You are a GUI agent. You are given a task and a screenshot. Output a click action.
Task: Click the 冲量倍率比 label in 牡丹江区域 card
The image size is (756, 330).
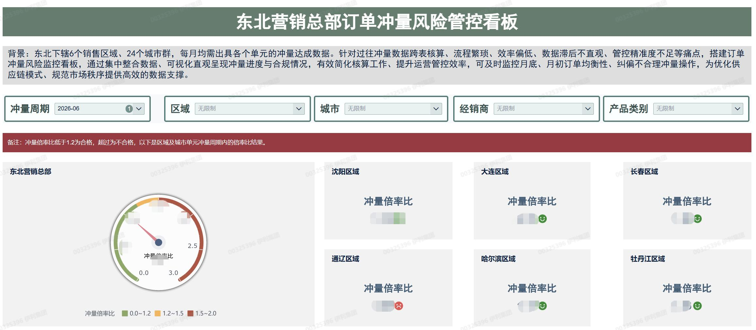(x=687, y=288)
